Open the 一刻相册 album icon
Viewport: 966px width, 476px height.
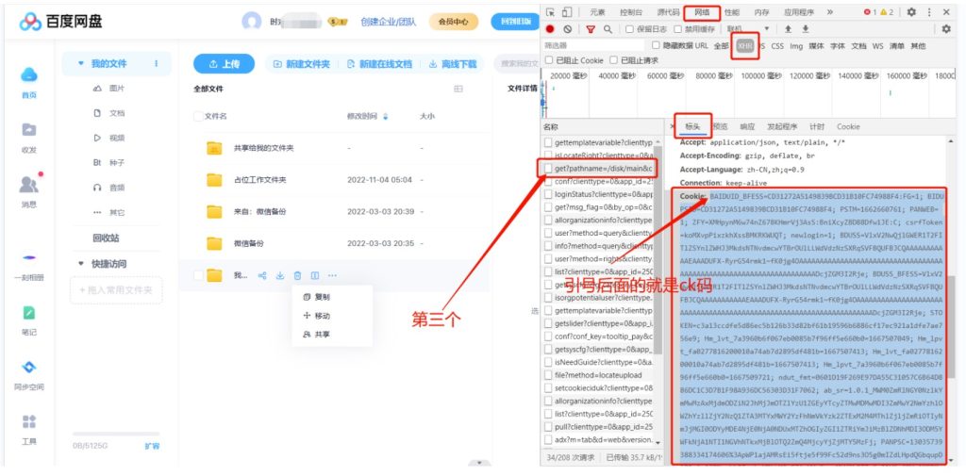[x=29, y=258]
